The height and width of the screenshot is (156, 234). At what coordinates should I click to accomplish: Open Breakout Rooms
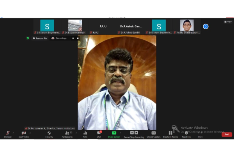(x=170, y=134)
